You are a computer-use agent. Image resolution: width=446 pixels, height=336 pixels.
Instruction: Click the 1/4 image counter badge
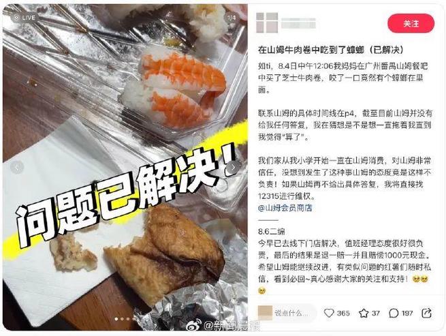[x=232, y=18]
